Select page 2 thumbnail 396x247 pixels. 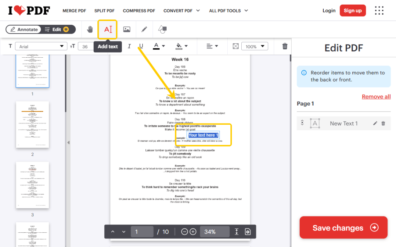click(x=32, y=125)
